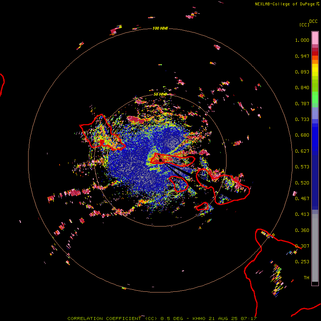Click the 0.253 legend value
This screenshot has height=321, width=321.
click(x=302, y=262)
